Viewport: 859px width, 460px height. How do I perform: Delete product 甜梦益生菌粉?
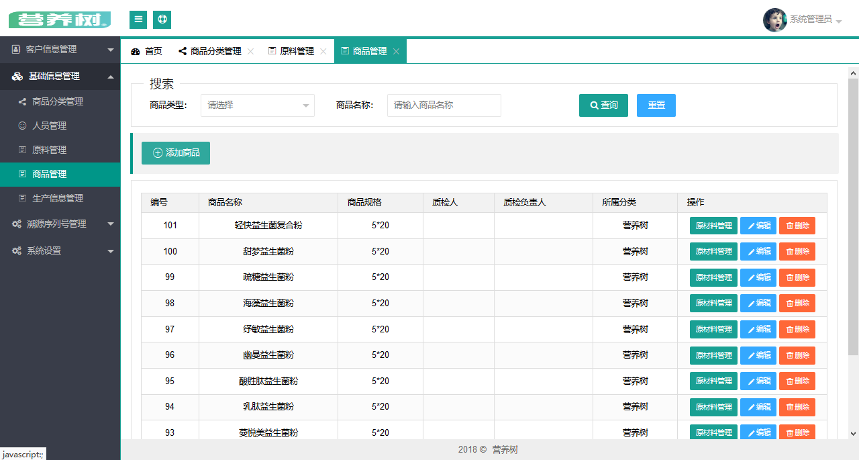pos(797,252)
